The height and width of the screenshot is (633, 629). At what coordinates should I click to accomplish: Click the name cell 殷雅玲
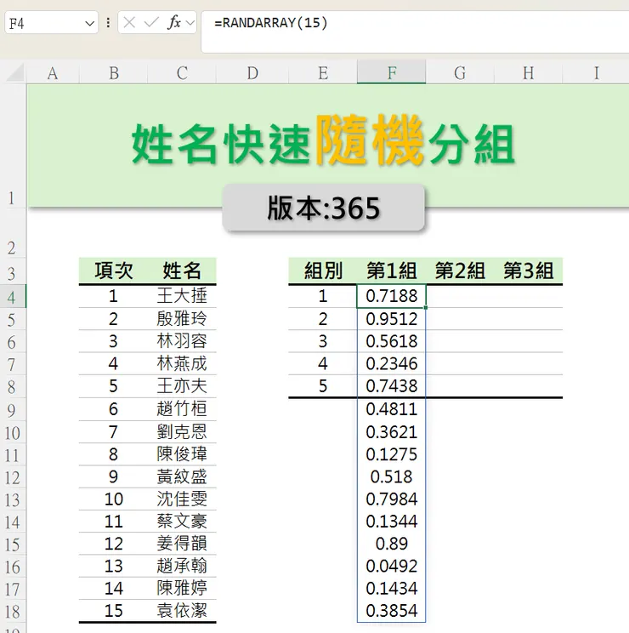click(182, 319)
